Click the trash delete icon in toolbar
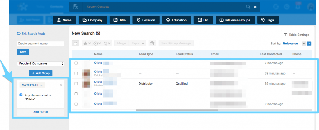The image size is (319, 130). point(152,44)
